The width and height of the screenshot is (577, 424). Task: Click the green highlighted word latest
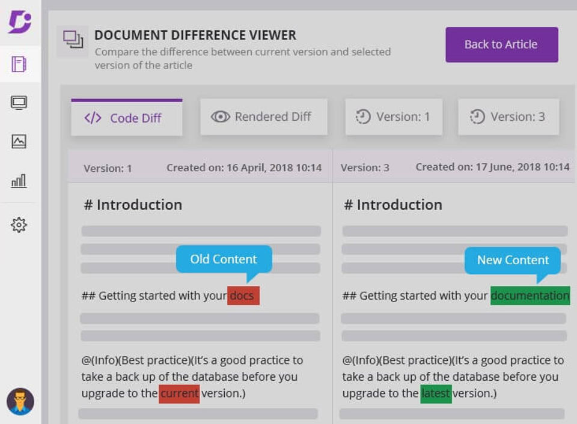pyautogui.click(x=436, y=393)
